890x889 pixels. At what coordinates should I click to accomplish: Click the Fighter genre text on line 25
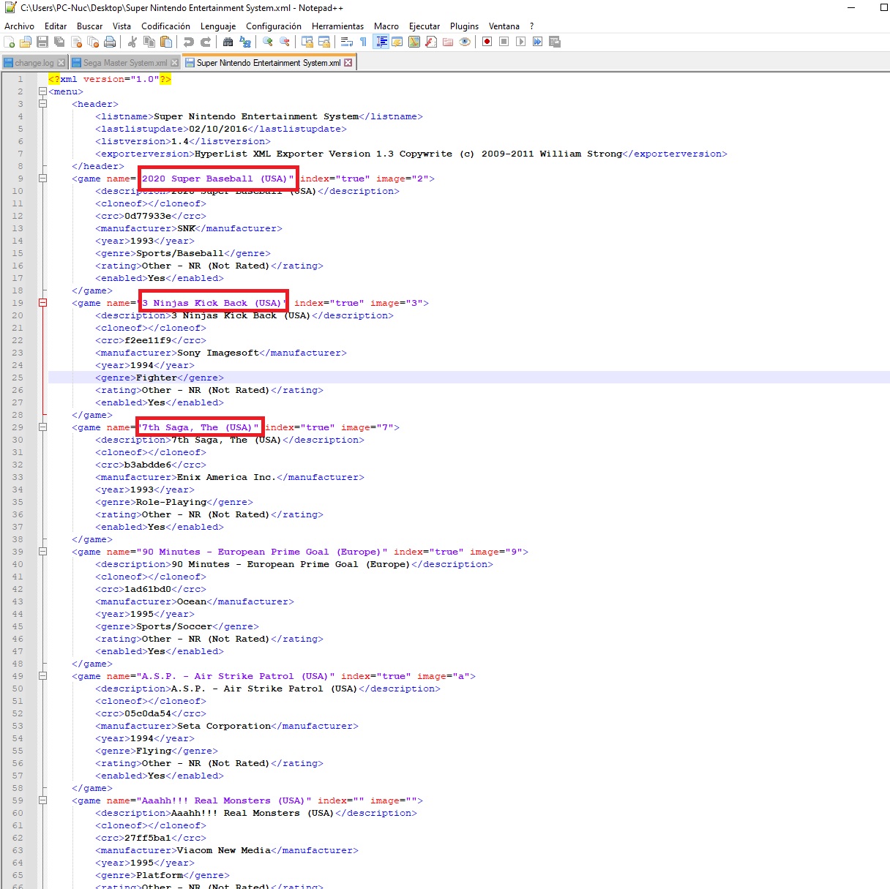point(157,378)
